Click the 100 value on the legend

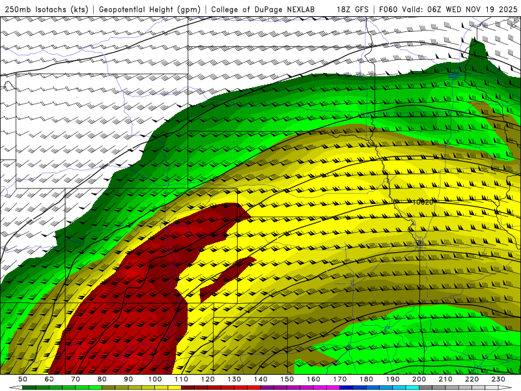[x=155, y=379]
